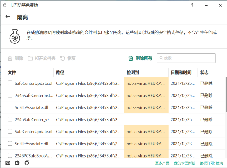
Task: Check the 2345SafeCenter_v7... row checkbox
Action: [10, 119]
